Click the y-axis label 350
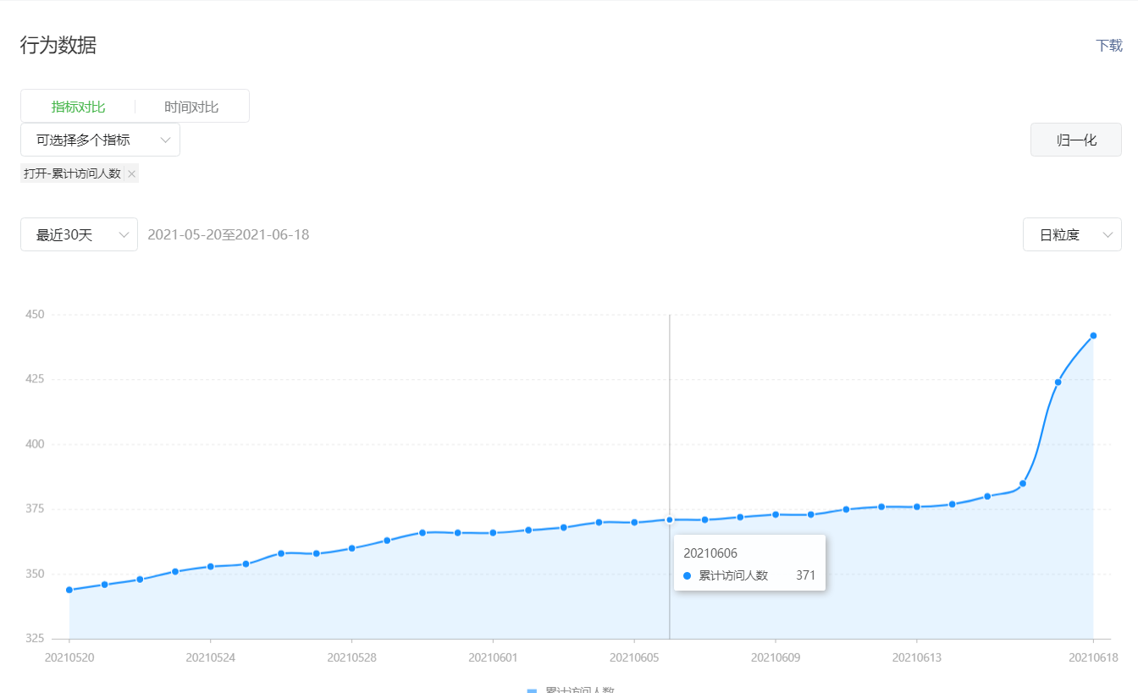The height and width of the screenshot is (693, 1138). point(36,574)
